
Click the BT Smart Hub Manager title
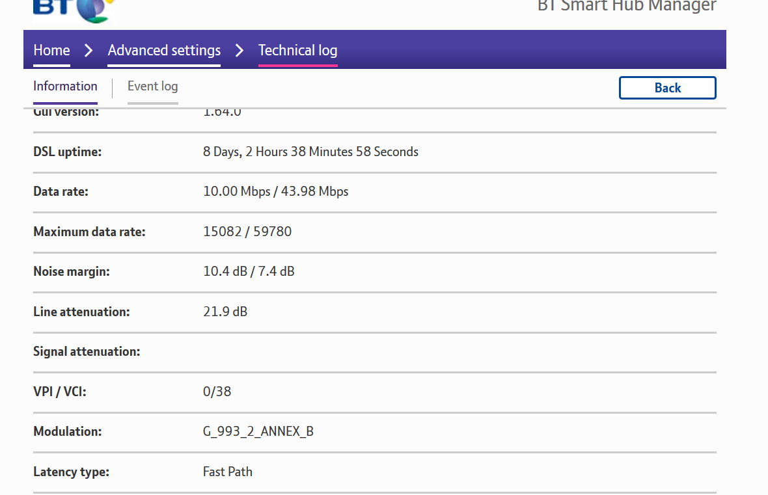(626, 7)
